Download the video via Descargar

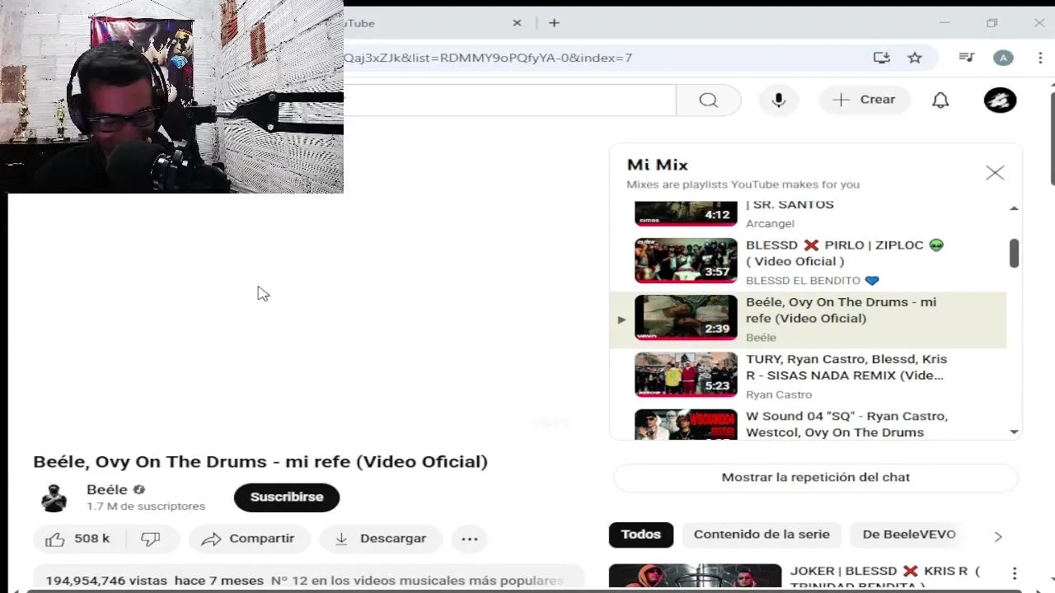point(381,539)
